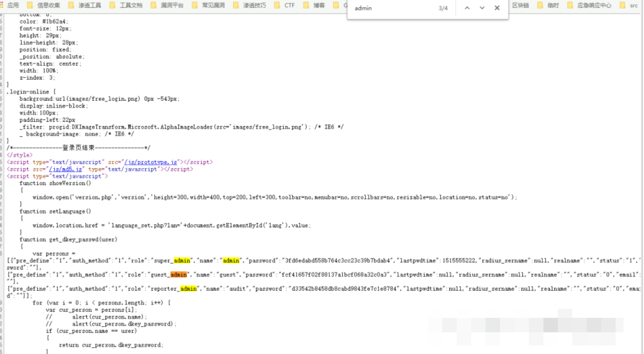Screen dimensions: 644x354
Task: Click the 临时 folder icon
Action: 540,5
